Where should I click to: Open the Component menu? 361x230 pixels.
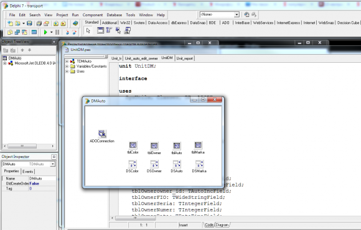(x=93, y=15)
